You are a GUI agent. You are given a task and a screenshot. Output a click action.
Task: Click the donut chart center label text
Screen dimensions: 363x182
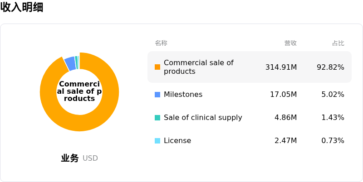[x=79, y=91]
